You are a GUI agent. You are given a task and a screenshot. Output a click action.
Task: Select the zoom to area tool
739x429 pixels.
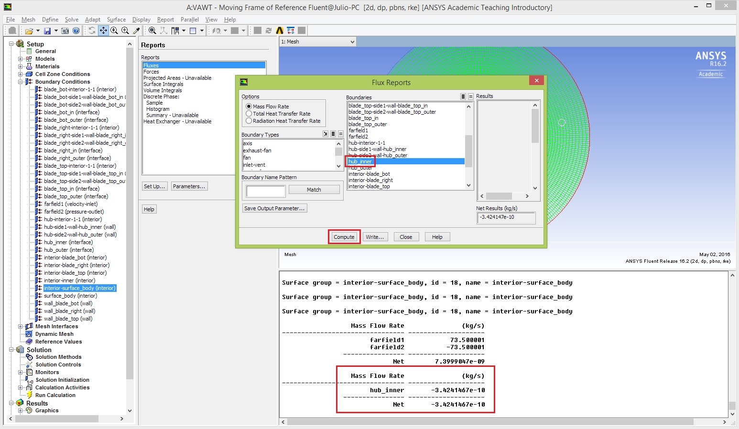coord(125,31)
